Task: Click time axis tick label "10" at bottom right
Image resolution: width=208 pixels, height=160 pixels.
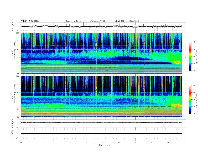Action: click(185, 142)
